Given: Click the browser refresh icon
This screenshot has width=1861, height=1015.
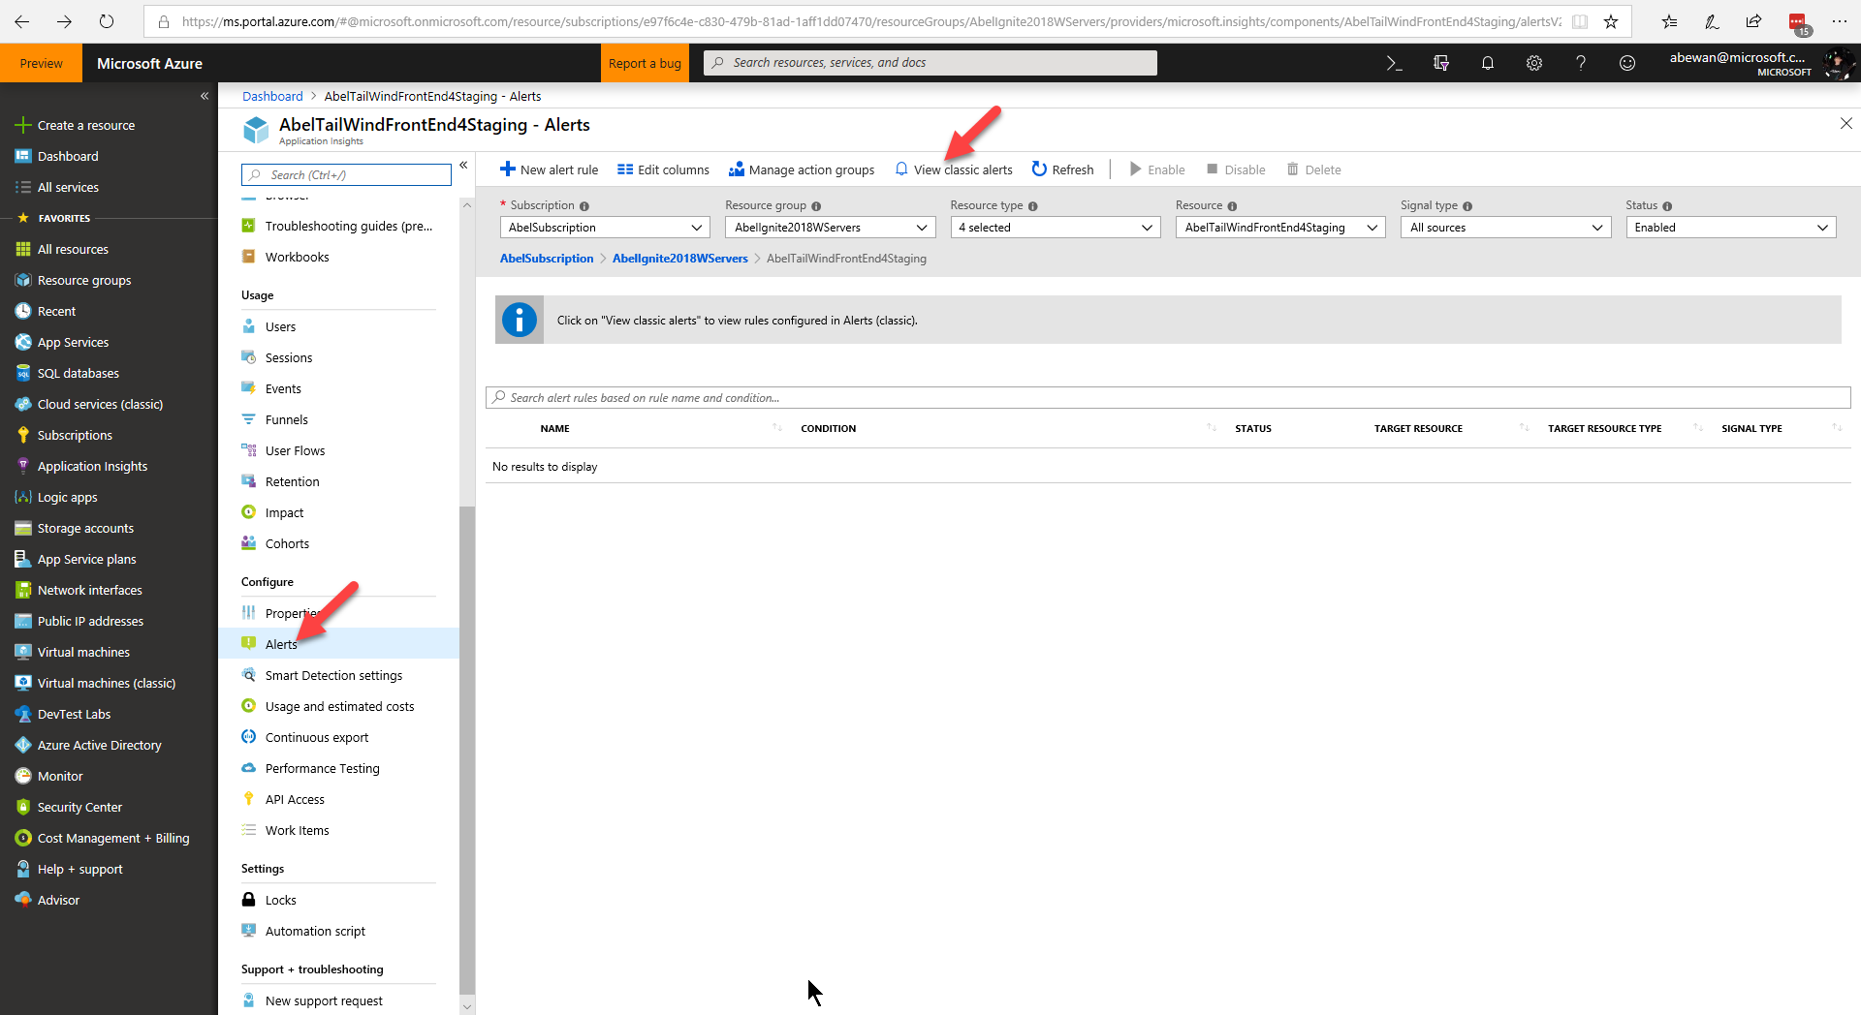Looking at the screenshot, I should click(107, 21).
